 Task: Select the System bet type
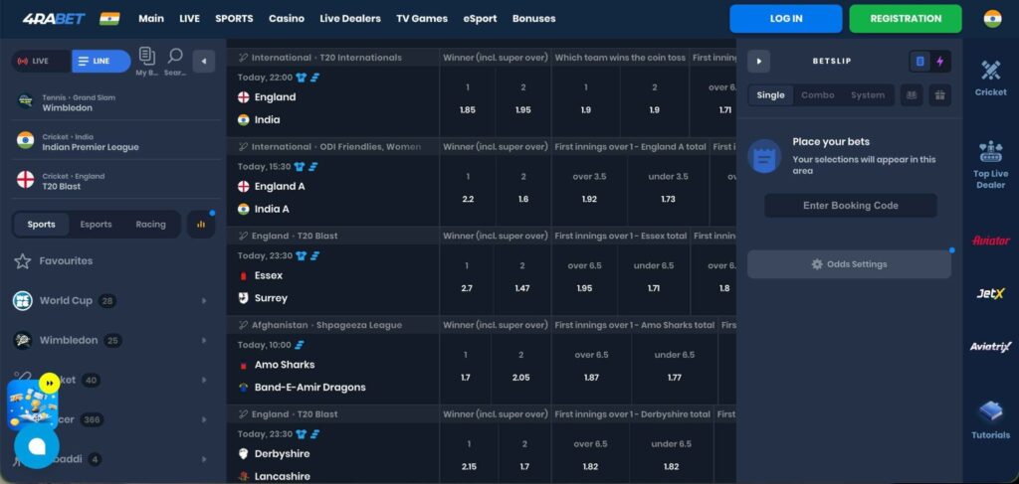coord(867,95)
